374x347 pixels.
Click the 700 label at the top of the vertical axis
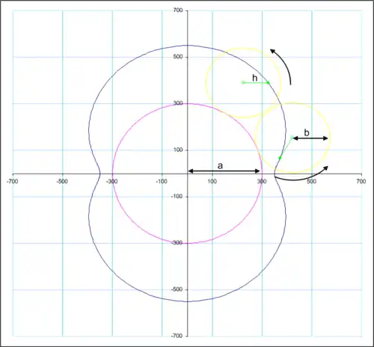[178, 10]
